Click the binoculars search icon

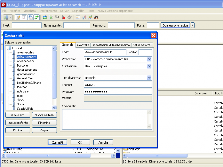pos(96,17)
